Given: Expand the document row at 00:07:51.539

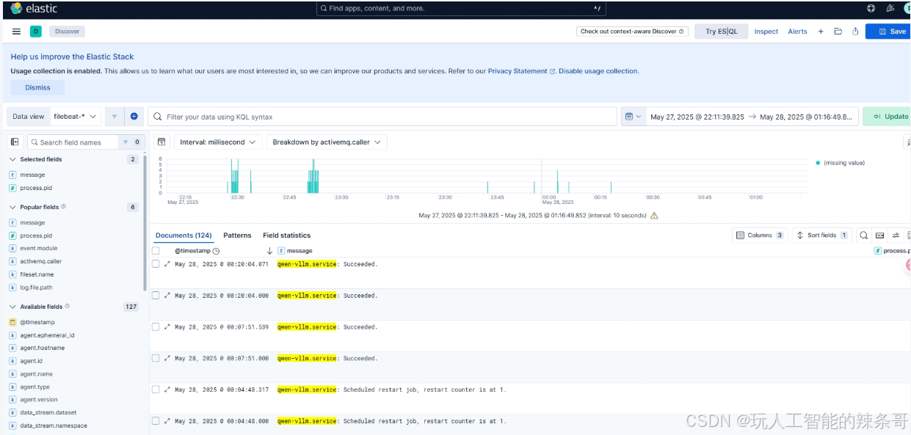Looking at the screenshot, I should [x=167, y=327].
